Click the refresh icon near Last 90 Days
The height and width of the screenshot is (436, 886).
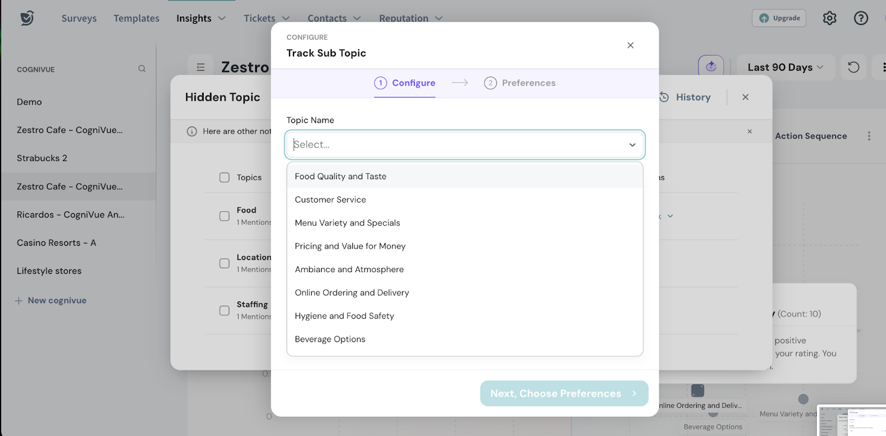click(x=853, y=68)
